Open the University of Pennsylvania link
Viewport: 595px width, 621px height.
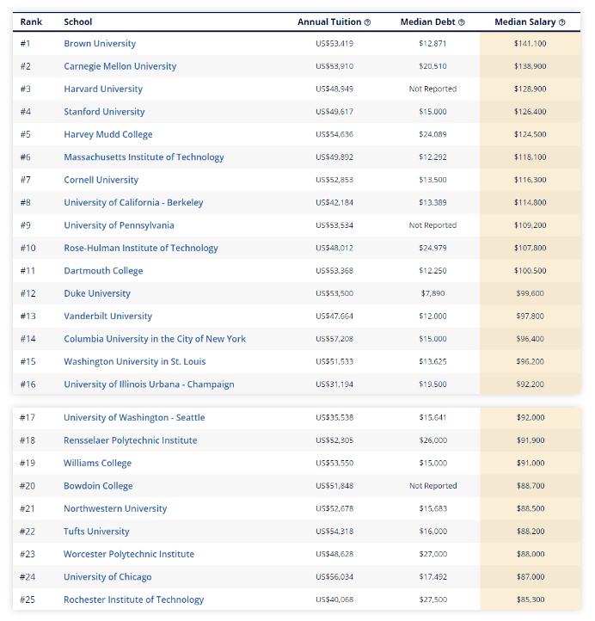(x=119, y=225)
